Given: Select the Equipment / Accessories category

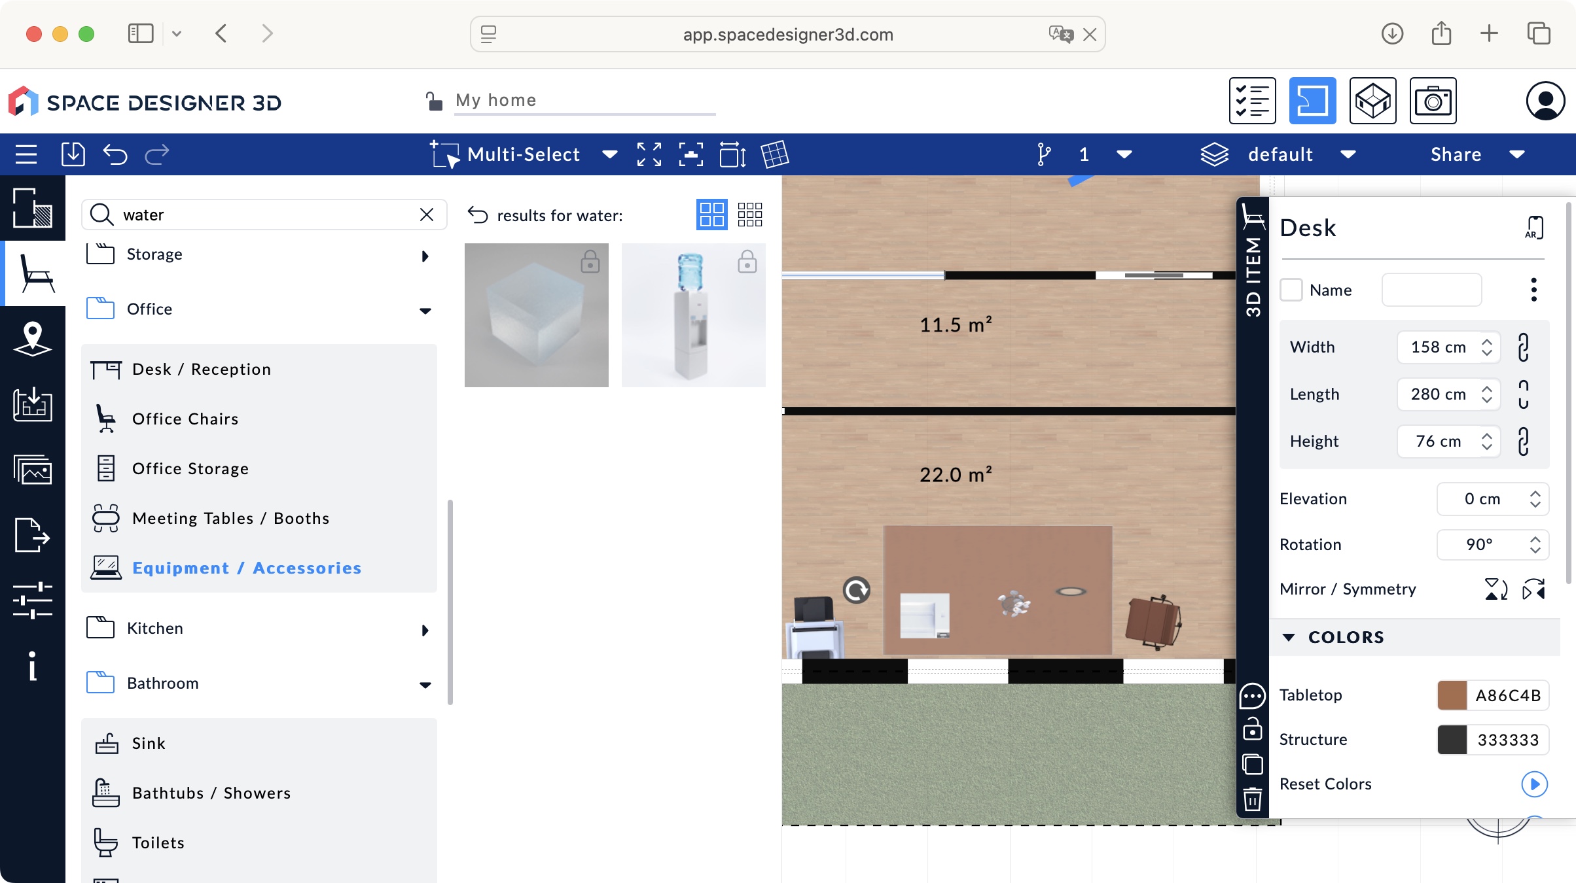Looking at the screenshot, I should click(x=247, y=568).
